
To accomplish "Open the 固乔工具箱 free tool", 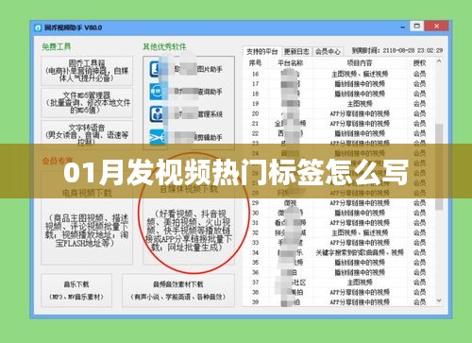I will tap(87, 71).
